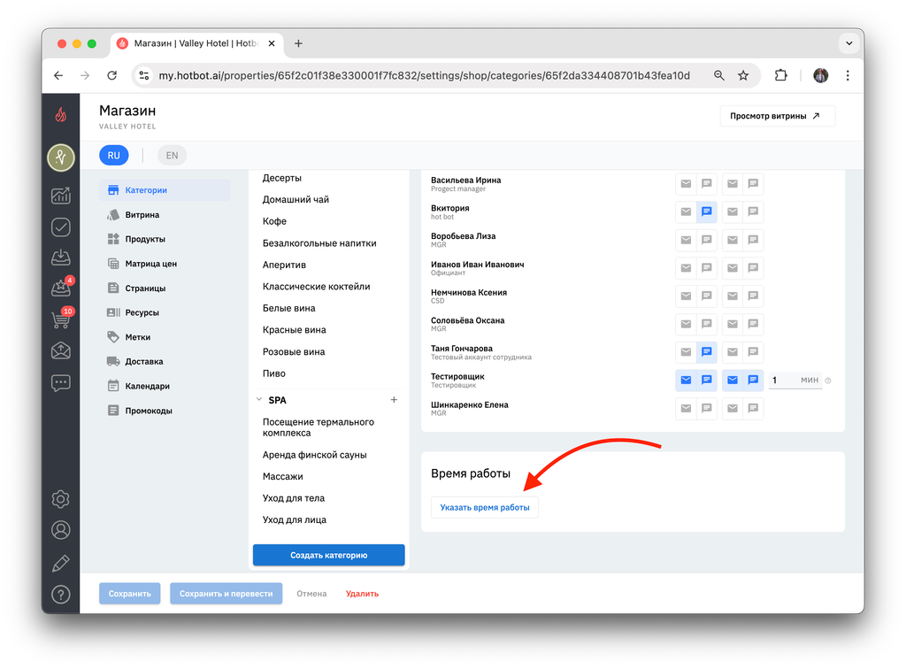
Task: Open Просмотр витрины storefront preview
Action: point(777,116)
